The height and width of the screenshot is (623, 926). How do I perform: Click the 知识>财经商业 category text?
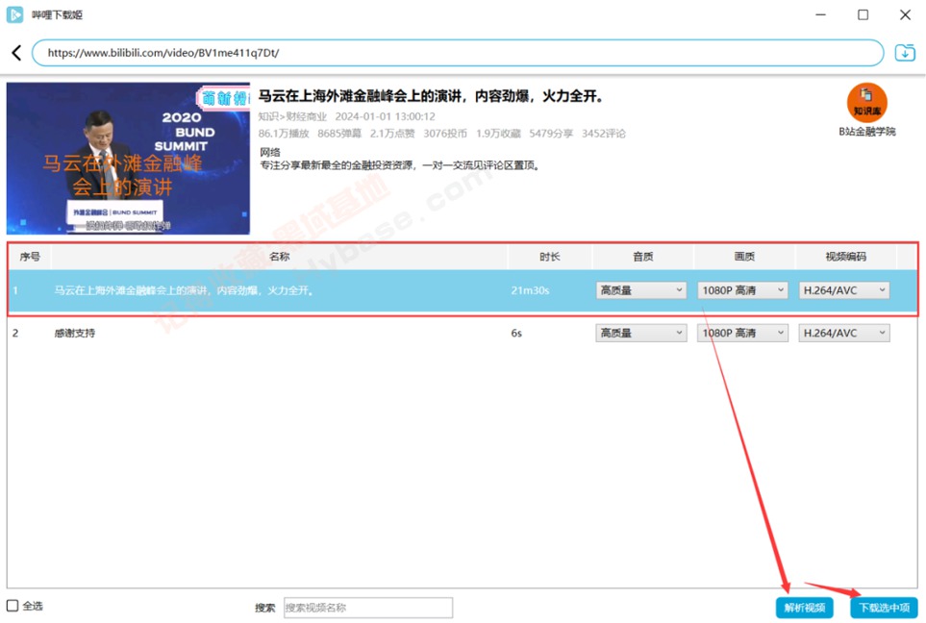click(x=292, y=117)
